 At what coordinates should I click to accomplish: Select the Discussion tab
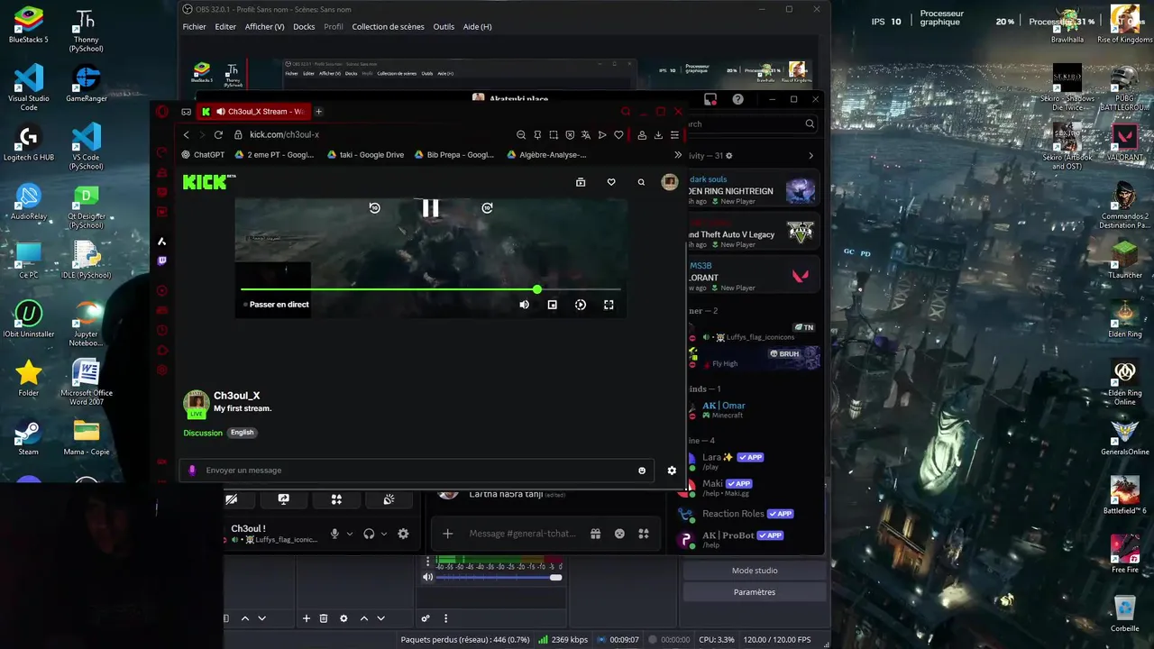[x=203, y=433]
